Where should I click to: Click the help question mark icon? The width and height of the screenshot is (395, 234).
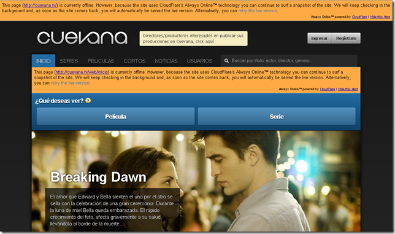[88, 101]
